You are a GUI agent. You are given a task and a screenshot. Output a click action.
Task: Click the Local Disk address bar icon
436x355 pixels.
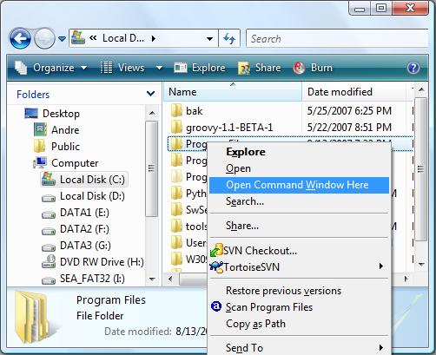click(x=78, y=38)
